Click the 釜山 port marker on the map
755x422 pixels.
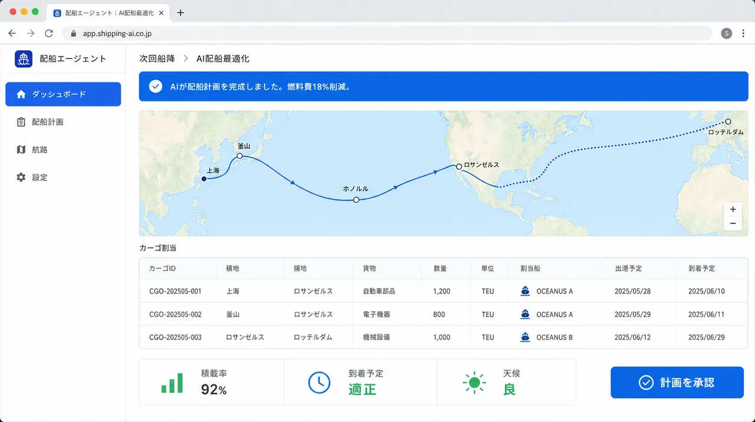[239, 156]
